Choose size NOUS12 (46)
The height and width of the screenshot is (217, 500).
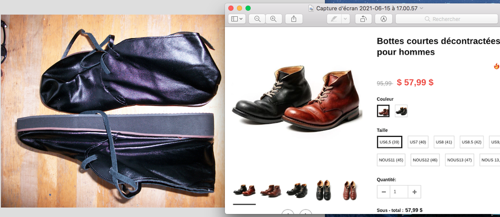[x=425, y=160]
